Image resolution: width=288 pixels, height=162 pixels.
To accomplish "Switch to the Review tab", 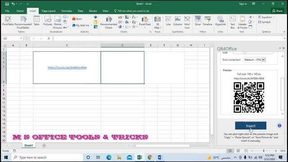I will (x=93, y=11).
